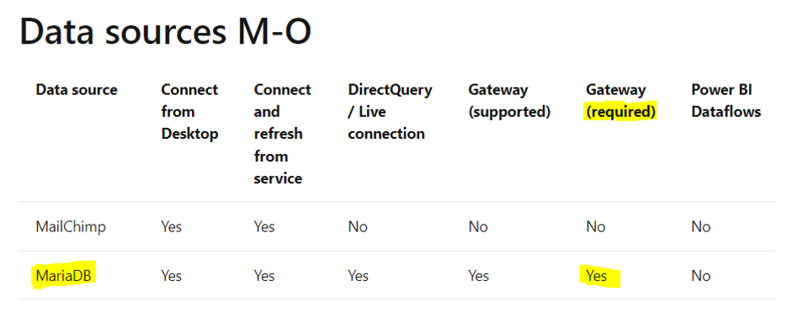This screenshot has height=318, width=787.
Task: Click MailChimp Connect from Desktop Yes cell
Action: click(x=171, y=226)
